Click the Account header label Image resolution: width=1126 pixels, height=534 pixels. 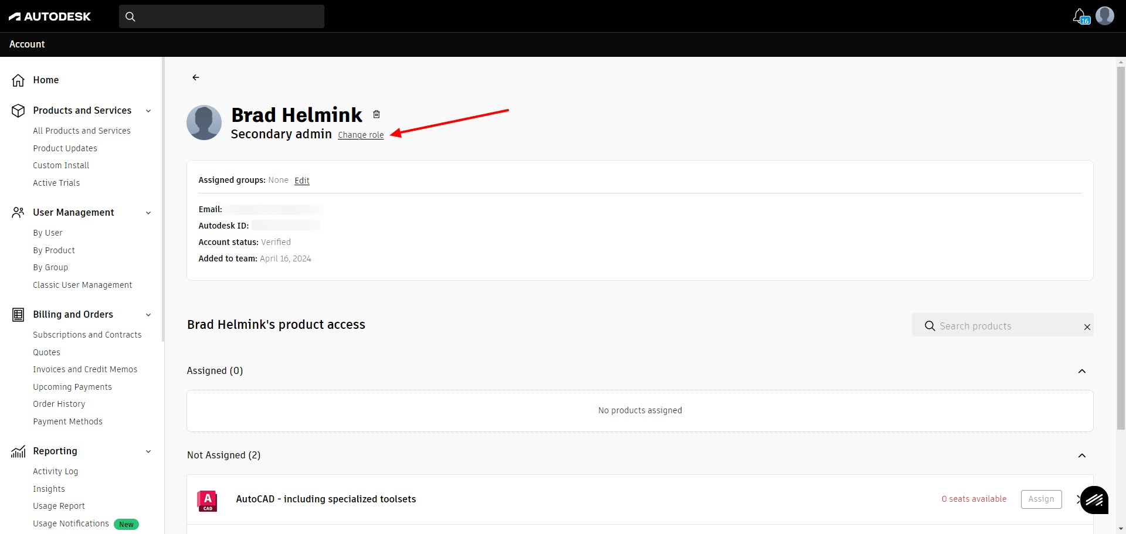27,44
